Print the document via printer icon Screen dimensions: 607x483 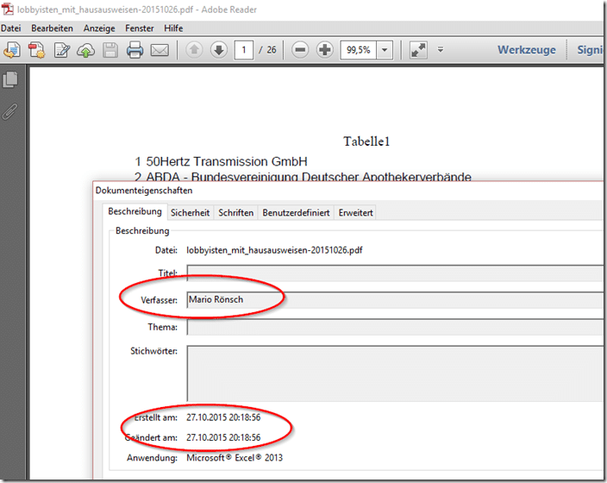click(x=135, y=50)
